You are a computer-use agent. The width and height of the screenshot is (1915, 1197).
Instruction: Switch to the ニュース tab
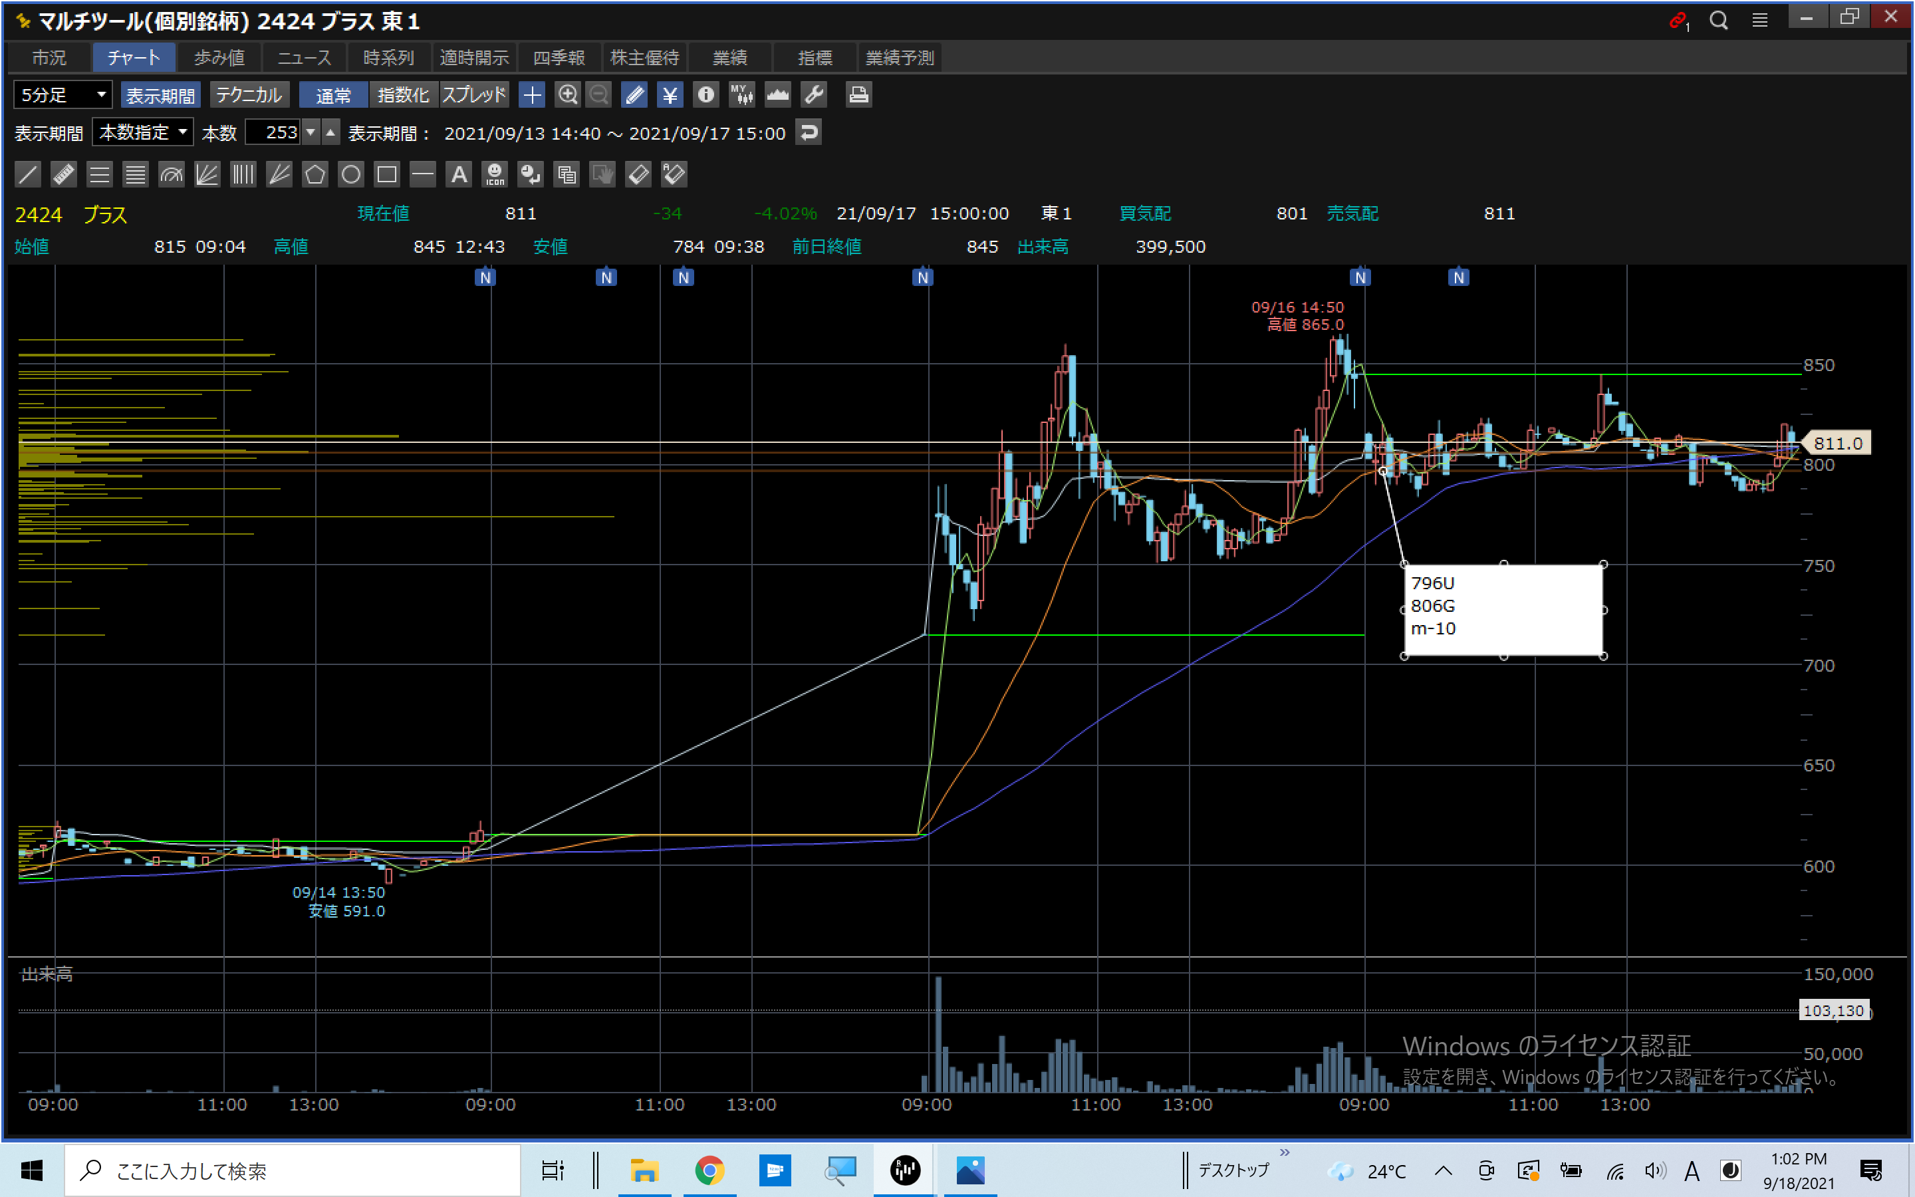point(305,58)
